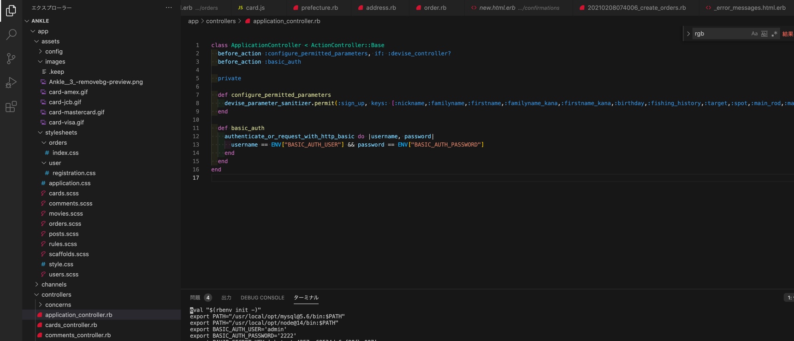The width and height of the screenshot is (794, 341).
Task: Switch to address.rb editor tab
Action: coord(380,7)
